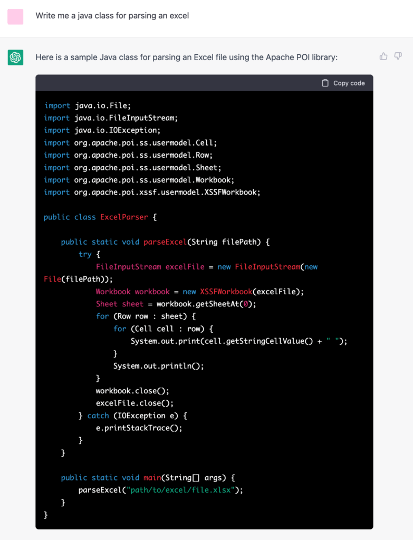The width and height of the screenshot is (413, 540).
Task: Click the import java.io.File line
Action: [87, 105]
